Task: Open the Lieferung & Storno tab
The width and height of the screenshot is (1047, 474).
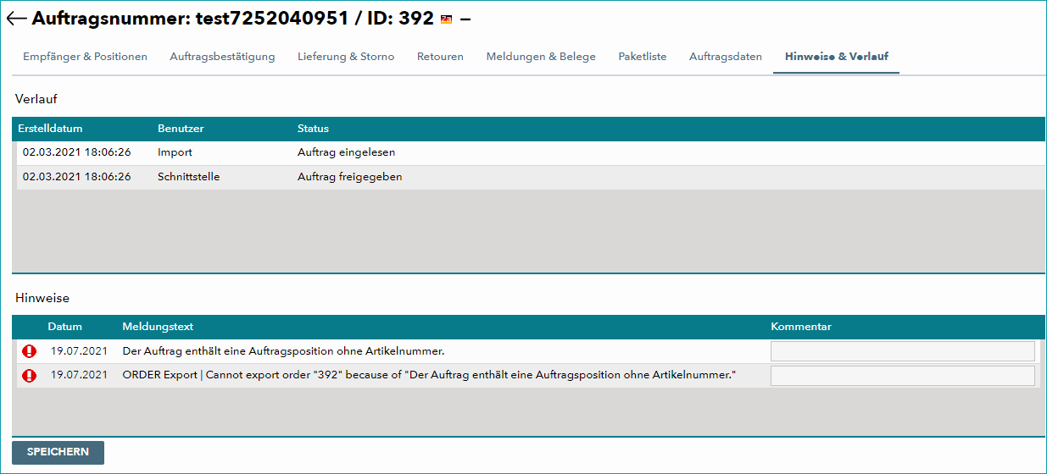Action: [x=346, y=57]
